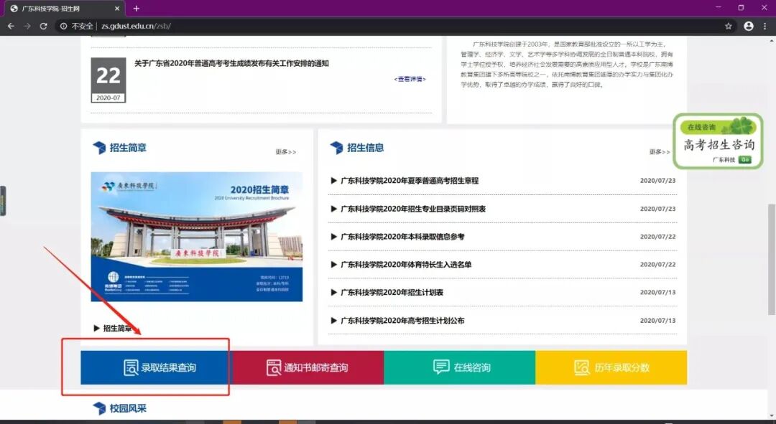Open 广东科技学院2020年高考招生计划公布

pos(402,320)
